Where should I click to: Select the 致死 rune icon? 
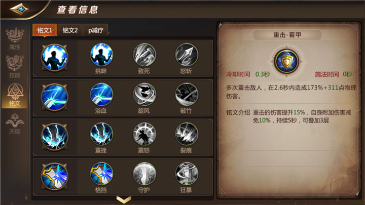tap(144, 55)
